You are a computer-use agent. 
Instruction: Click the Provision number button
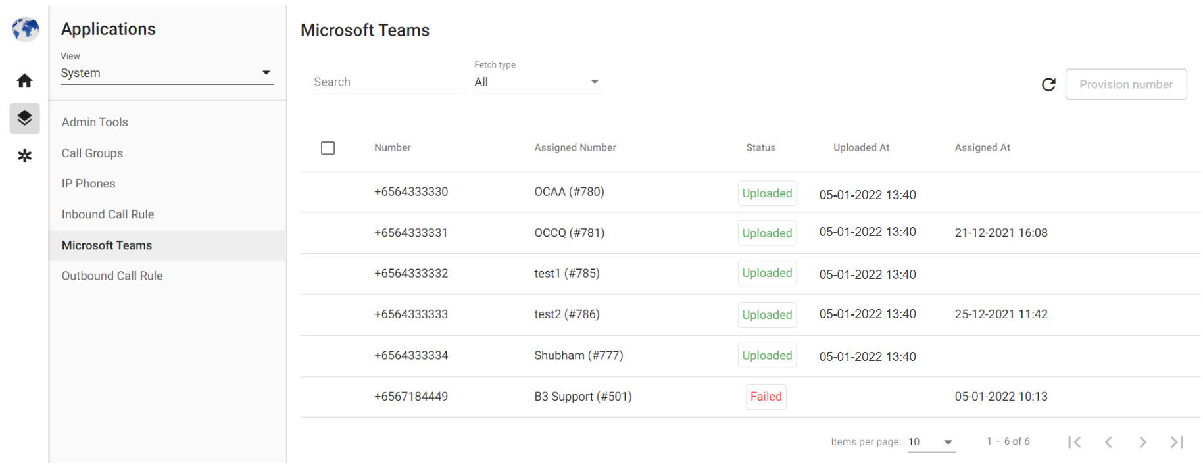tap(1126, 84)
